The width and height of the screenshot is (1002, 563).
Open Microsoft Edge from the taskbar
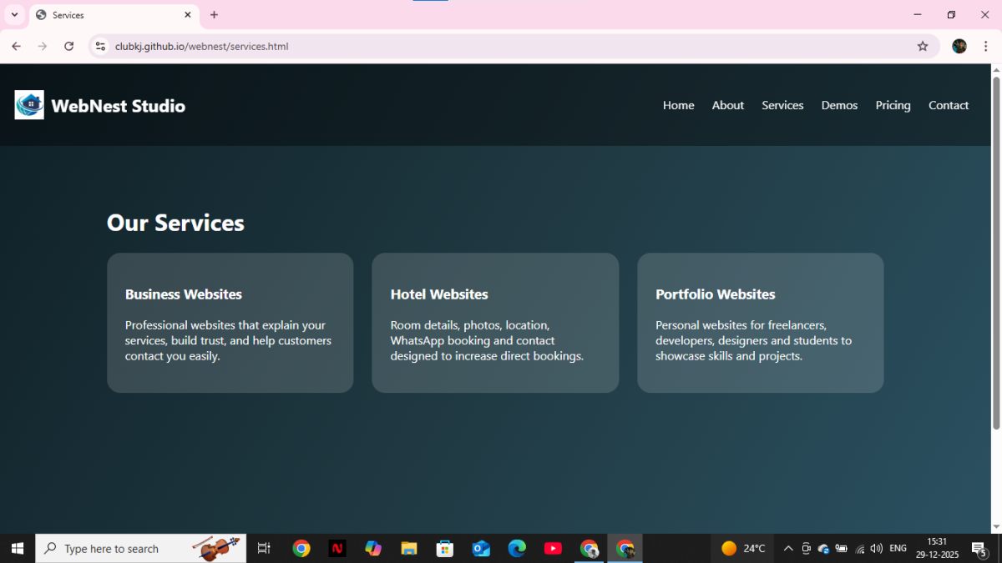pos(517,548)
